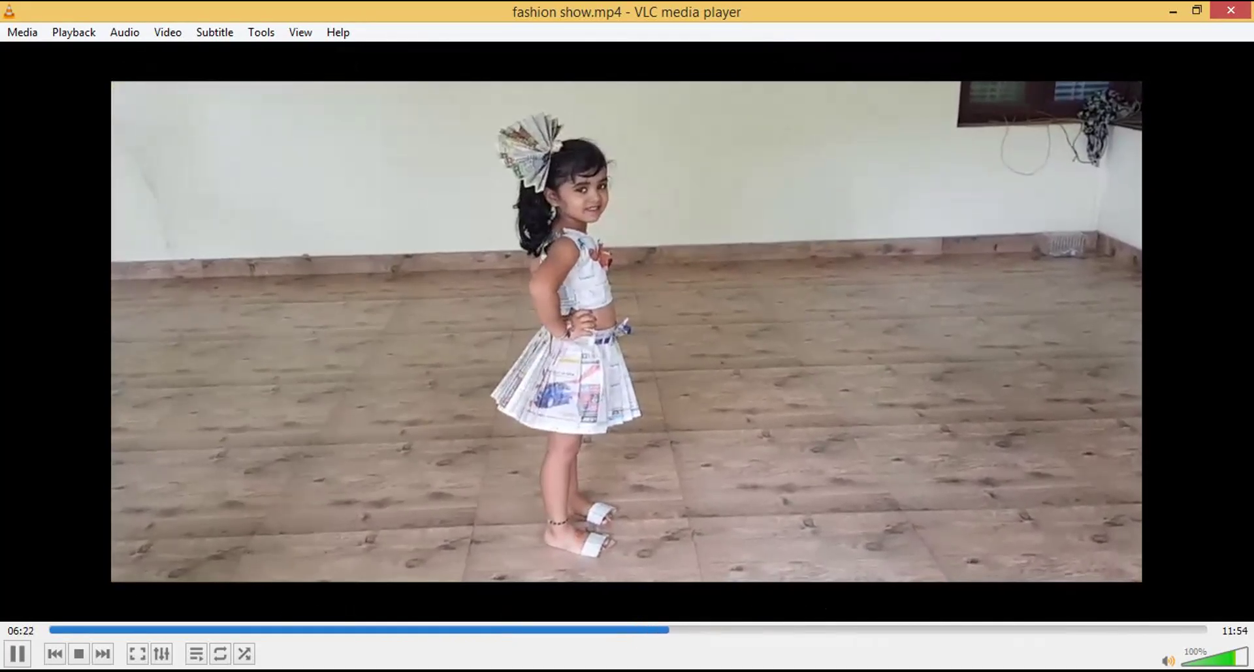Viewport: 1254px width, 672px height.
Task: Open the Tools menu
Action: (261, 32)
